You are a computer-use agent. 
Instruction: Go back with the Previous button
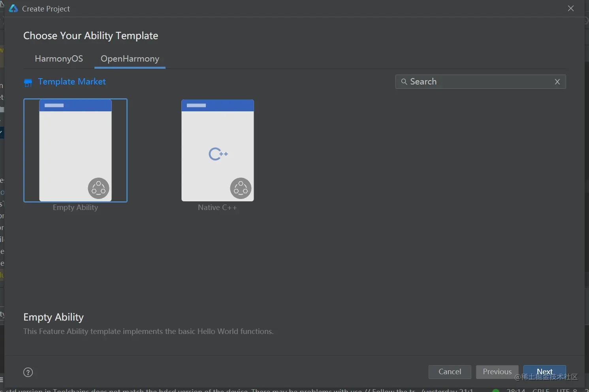pos(497,372)
